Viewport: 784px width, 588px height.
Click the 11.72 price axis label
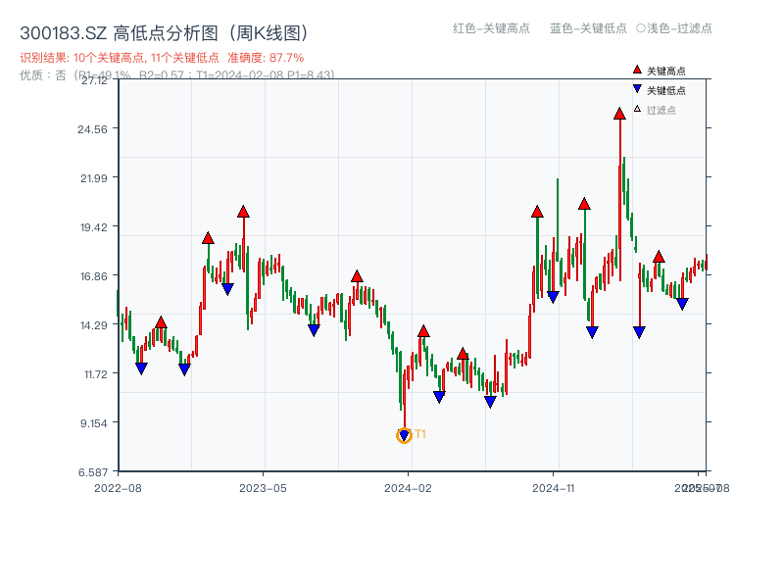click(95, 374)
